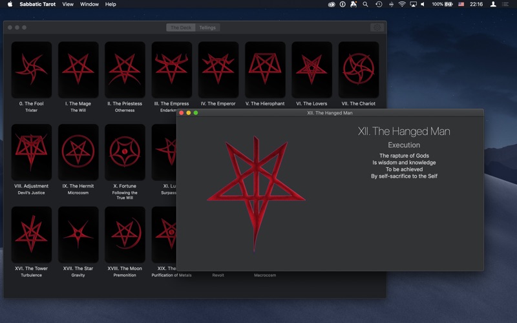Click the 'Revolt' subtitle in the deck window
517x323 pixels.
pyautogui.click(x=218, y=275)
